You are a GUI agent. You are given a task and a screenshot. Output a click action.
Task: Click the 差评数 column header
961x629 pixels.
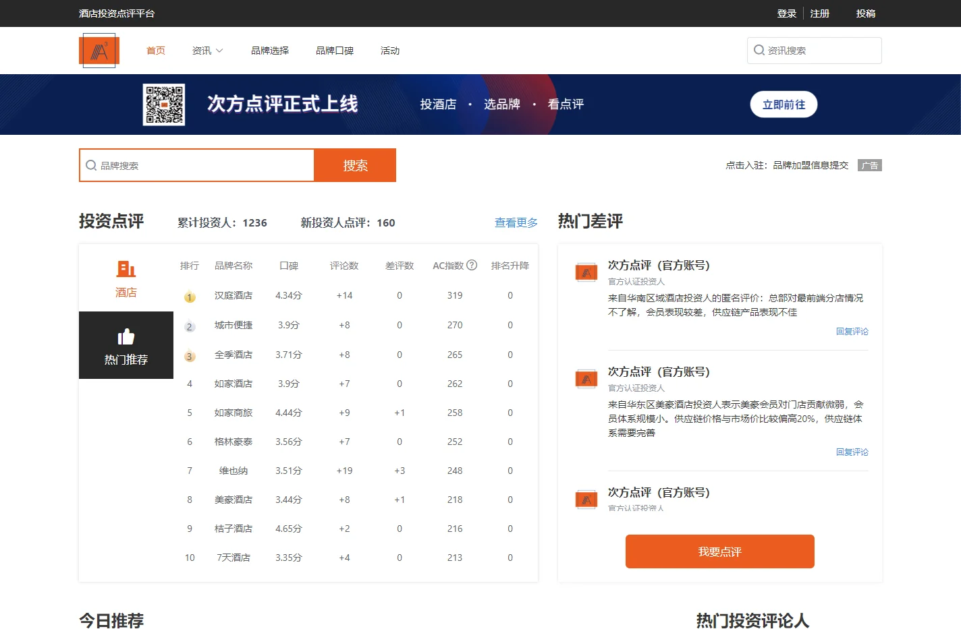tap(400, 266)
